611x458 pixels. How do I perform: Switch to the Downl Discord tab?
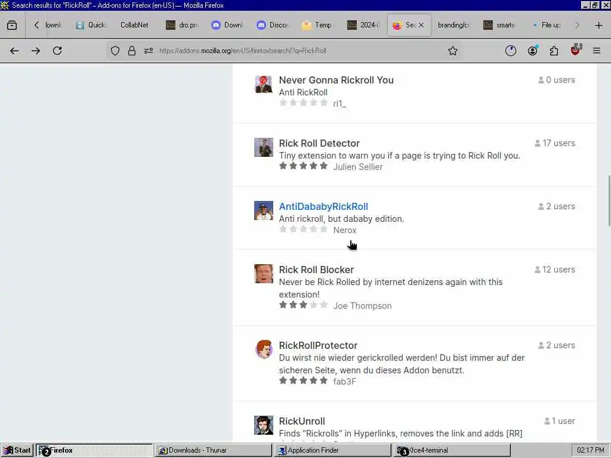(x=227, y=25)
